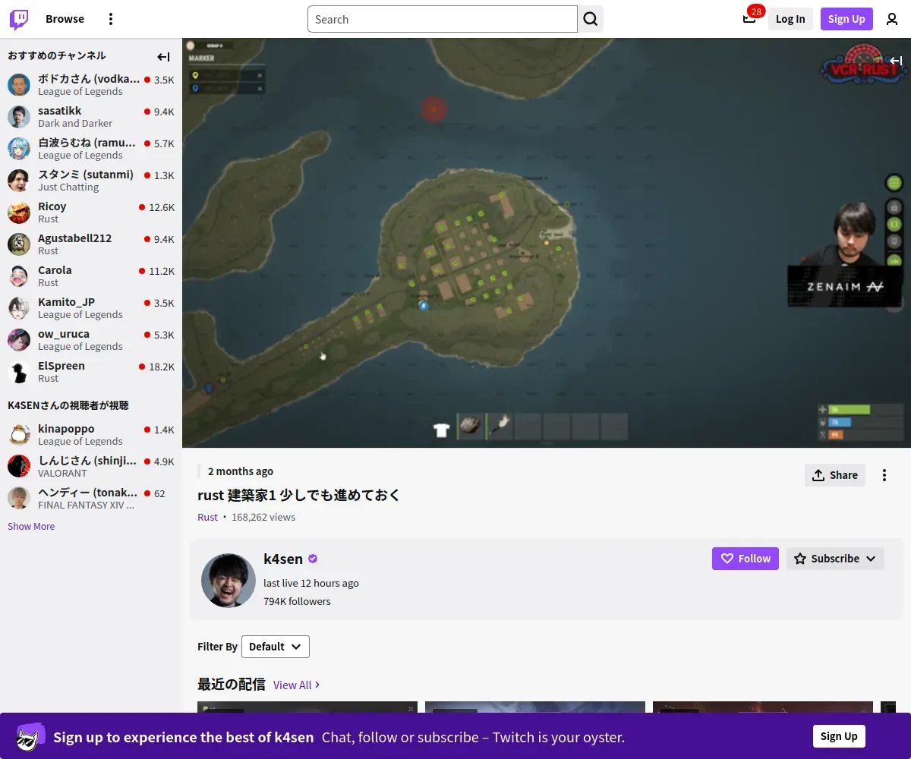Click the VALORANT game label under shinji

pos(62,473)
